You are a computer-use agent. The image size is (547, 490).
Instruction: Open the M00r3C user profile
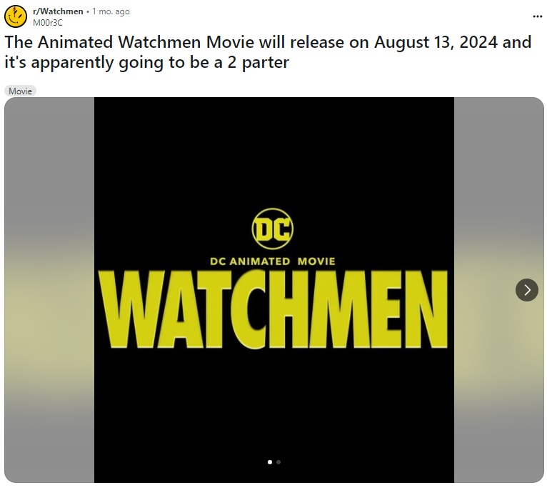coord(48,23)
